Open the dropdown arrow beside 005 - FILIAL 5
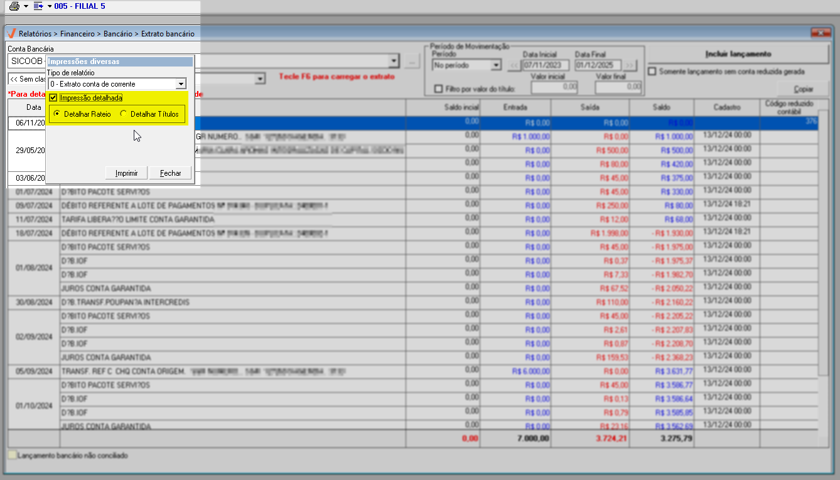This screenshot has width=840, height=480. click(50, 6)
